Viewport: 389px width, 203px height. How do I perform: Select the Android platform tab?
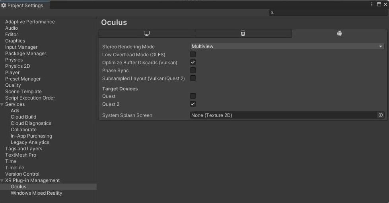(339, 33)
